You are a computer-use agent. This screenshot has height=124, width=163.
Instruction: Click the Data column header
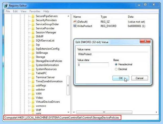(x=131, y=17)
